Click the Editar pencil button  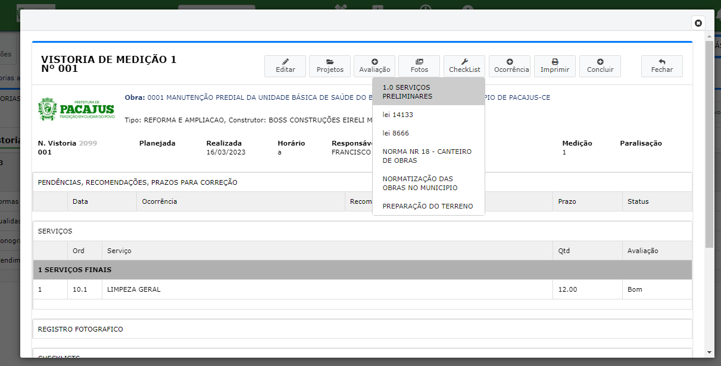click(285, 66)
